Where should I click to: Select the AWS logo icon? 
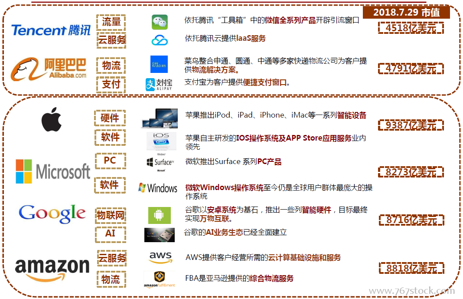(x=160, y=257)
